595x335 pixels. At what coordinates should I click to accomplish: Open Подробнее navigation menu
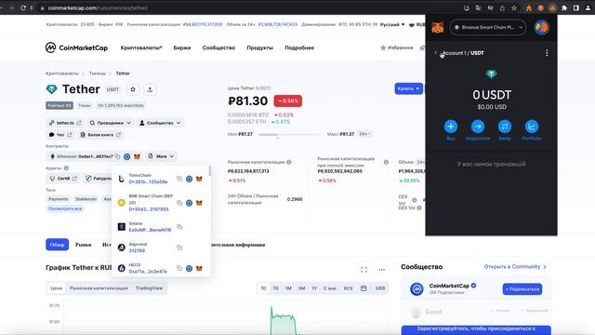point(299,47)
